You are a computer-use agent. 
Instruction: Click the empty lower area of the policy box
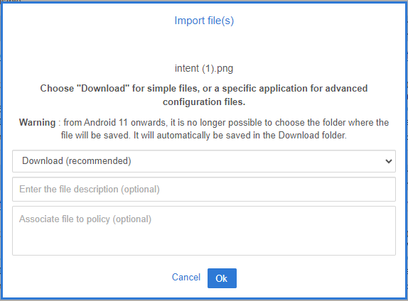204,242
